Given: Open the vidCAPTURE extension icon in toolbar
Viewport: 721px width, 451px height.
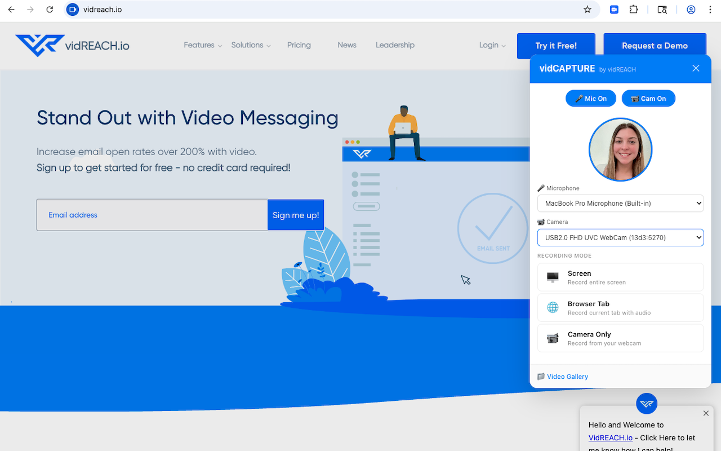Looking at the screenshot, I should pos(614,10).
